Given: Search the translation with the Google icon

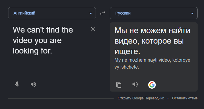Looking at the screenshot, I should pos(152,85).
